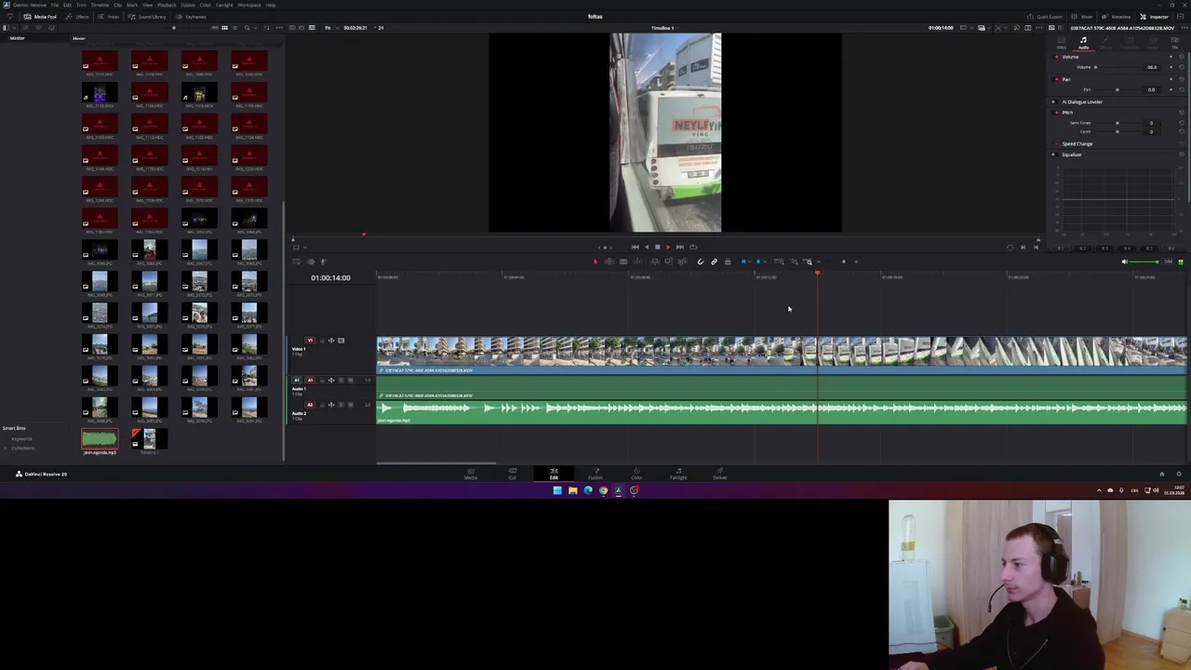The image size is (1191, 670).
Task: Toggle the Linked Selection chain icon
Action: coord(714,261)
